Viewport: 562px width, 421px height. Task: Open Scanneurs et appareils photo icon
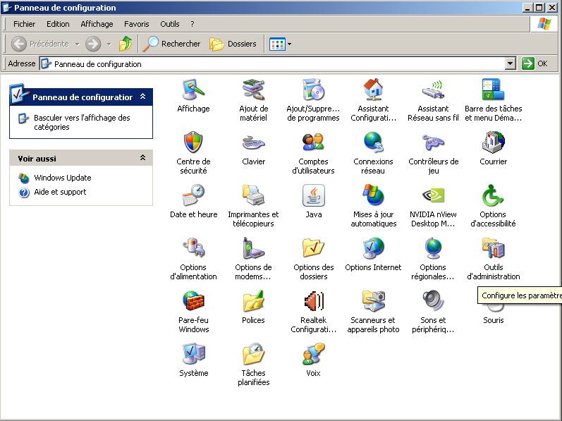373,301
